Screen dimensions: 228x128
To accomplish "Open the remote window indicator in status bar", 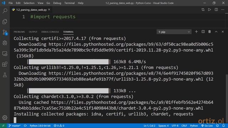I will pyautogui.click(x=3, y=126).
